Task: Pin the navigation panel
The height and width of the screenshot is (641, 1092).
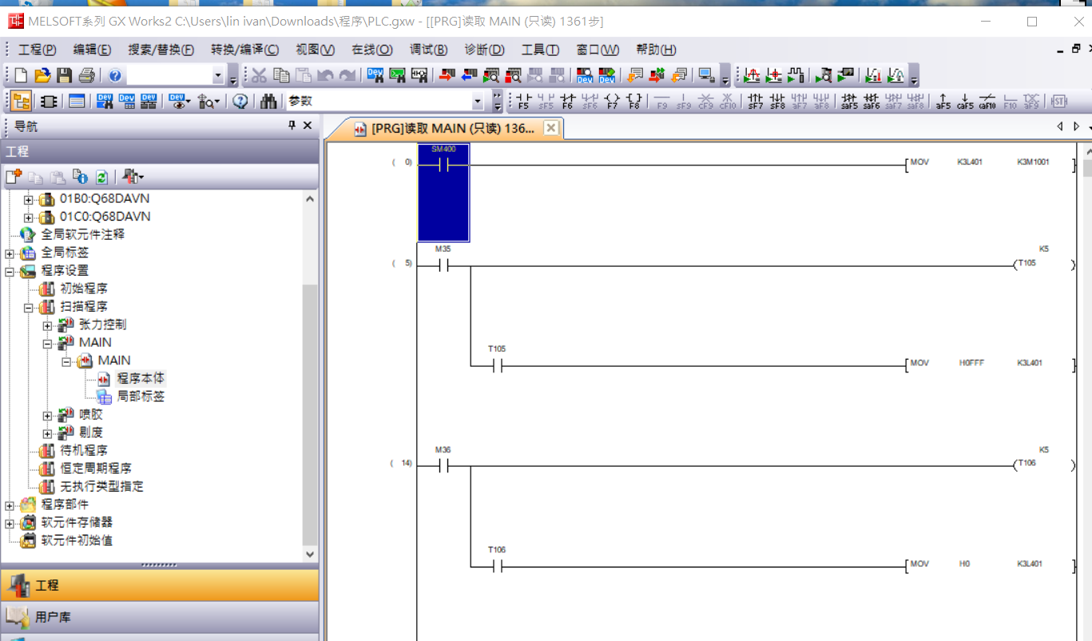Action: 292,125
